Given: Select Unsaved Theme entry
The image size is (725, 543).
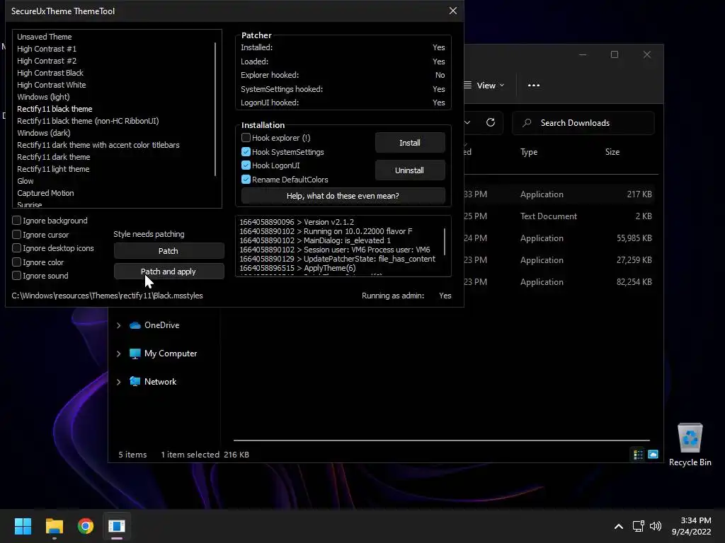Looking at the screenshot, I should click(x=45, y=37).
